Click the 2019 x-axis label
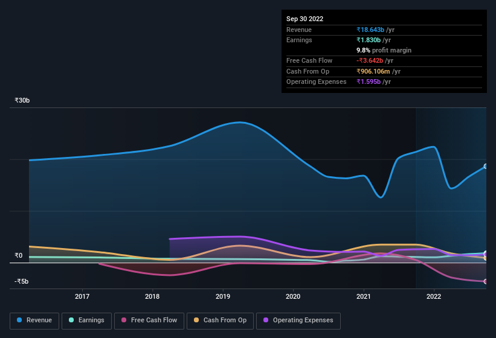Image resolution: width=496 pixels, height=338 pixels. [x=223, y=296]
